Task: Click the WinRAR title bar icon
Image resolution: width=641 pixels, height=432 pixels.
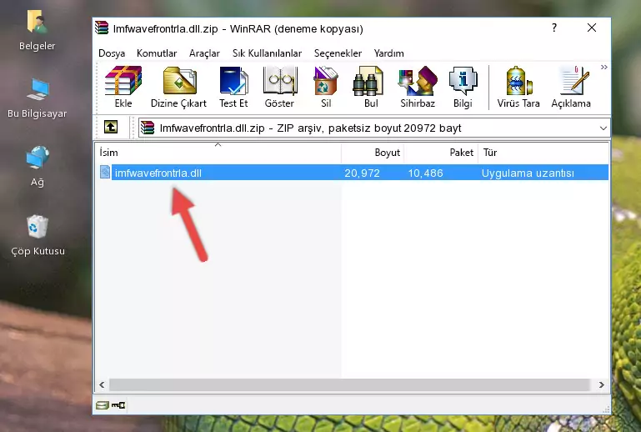Action: point(102,28)
